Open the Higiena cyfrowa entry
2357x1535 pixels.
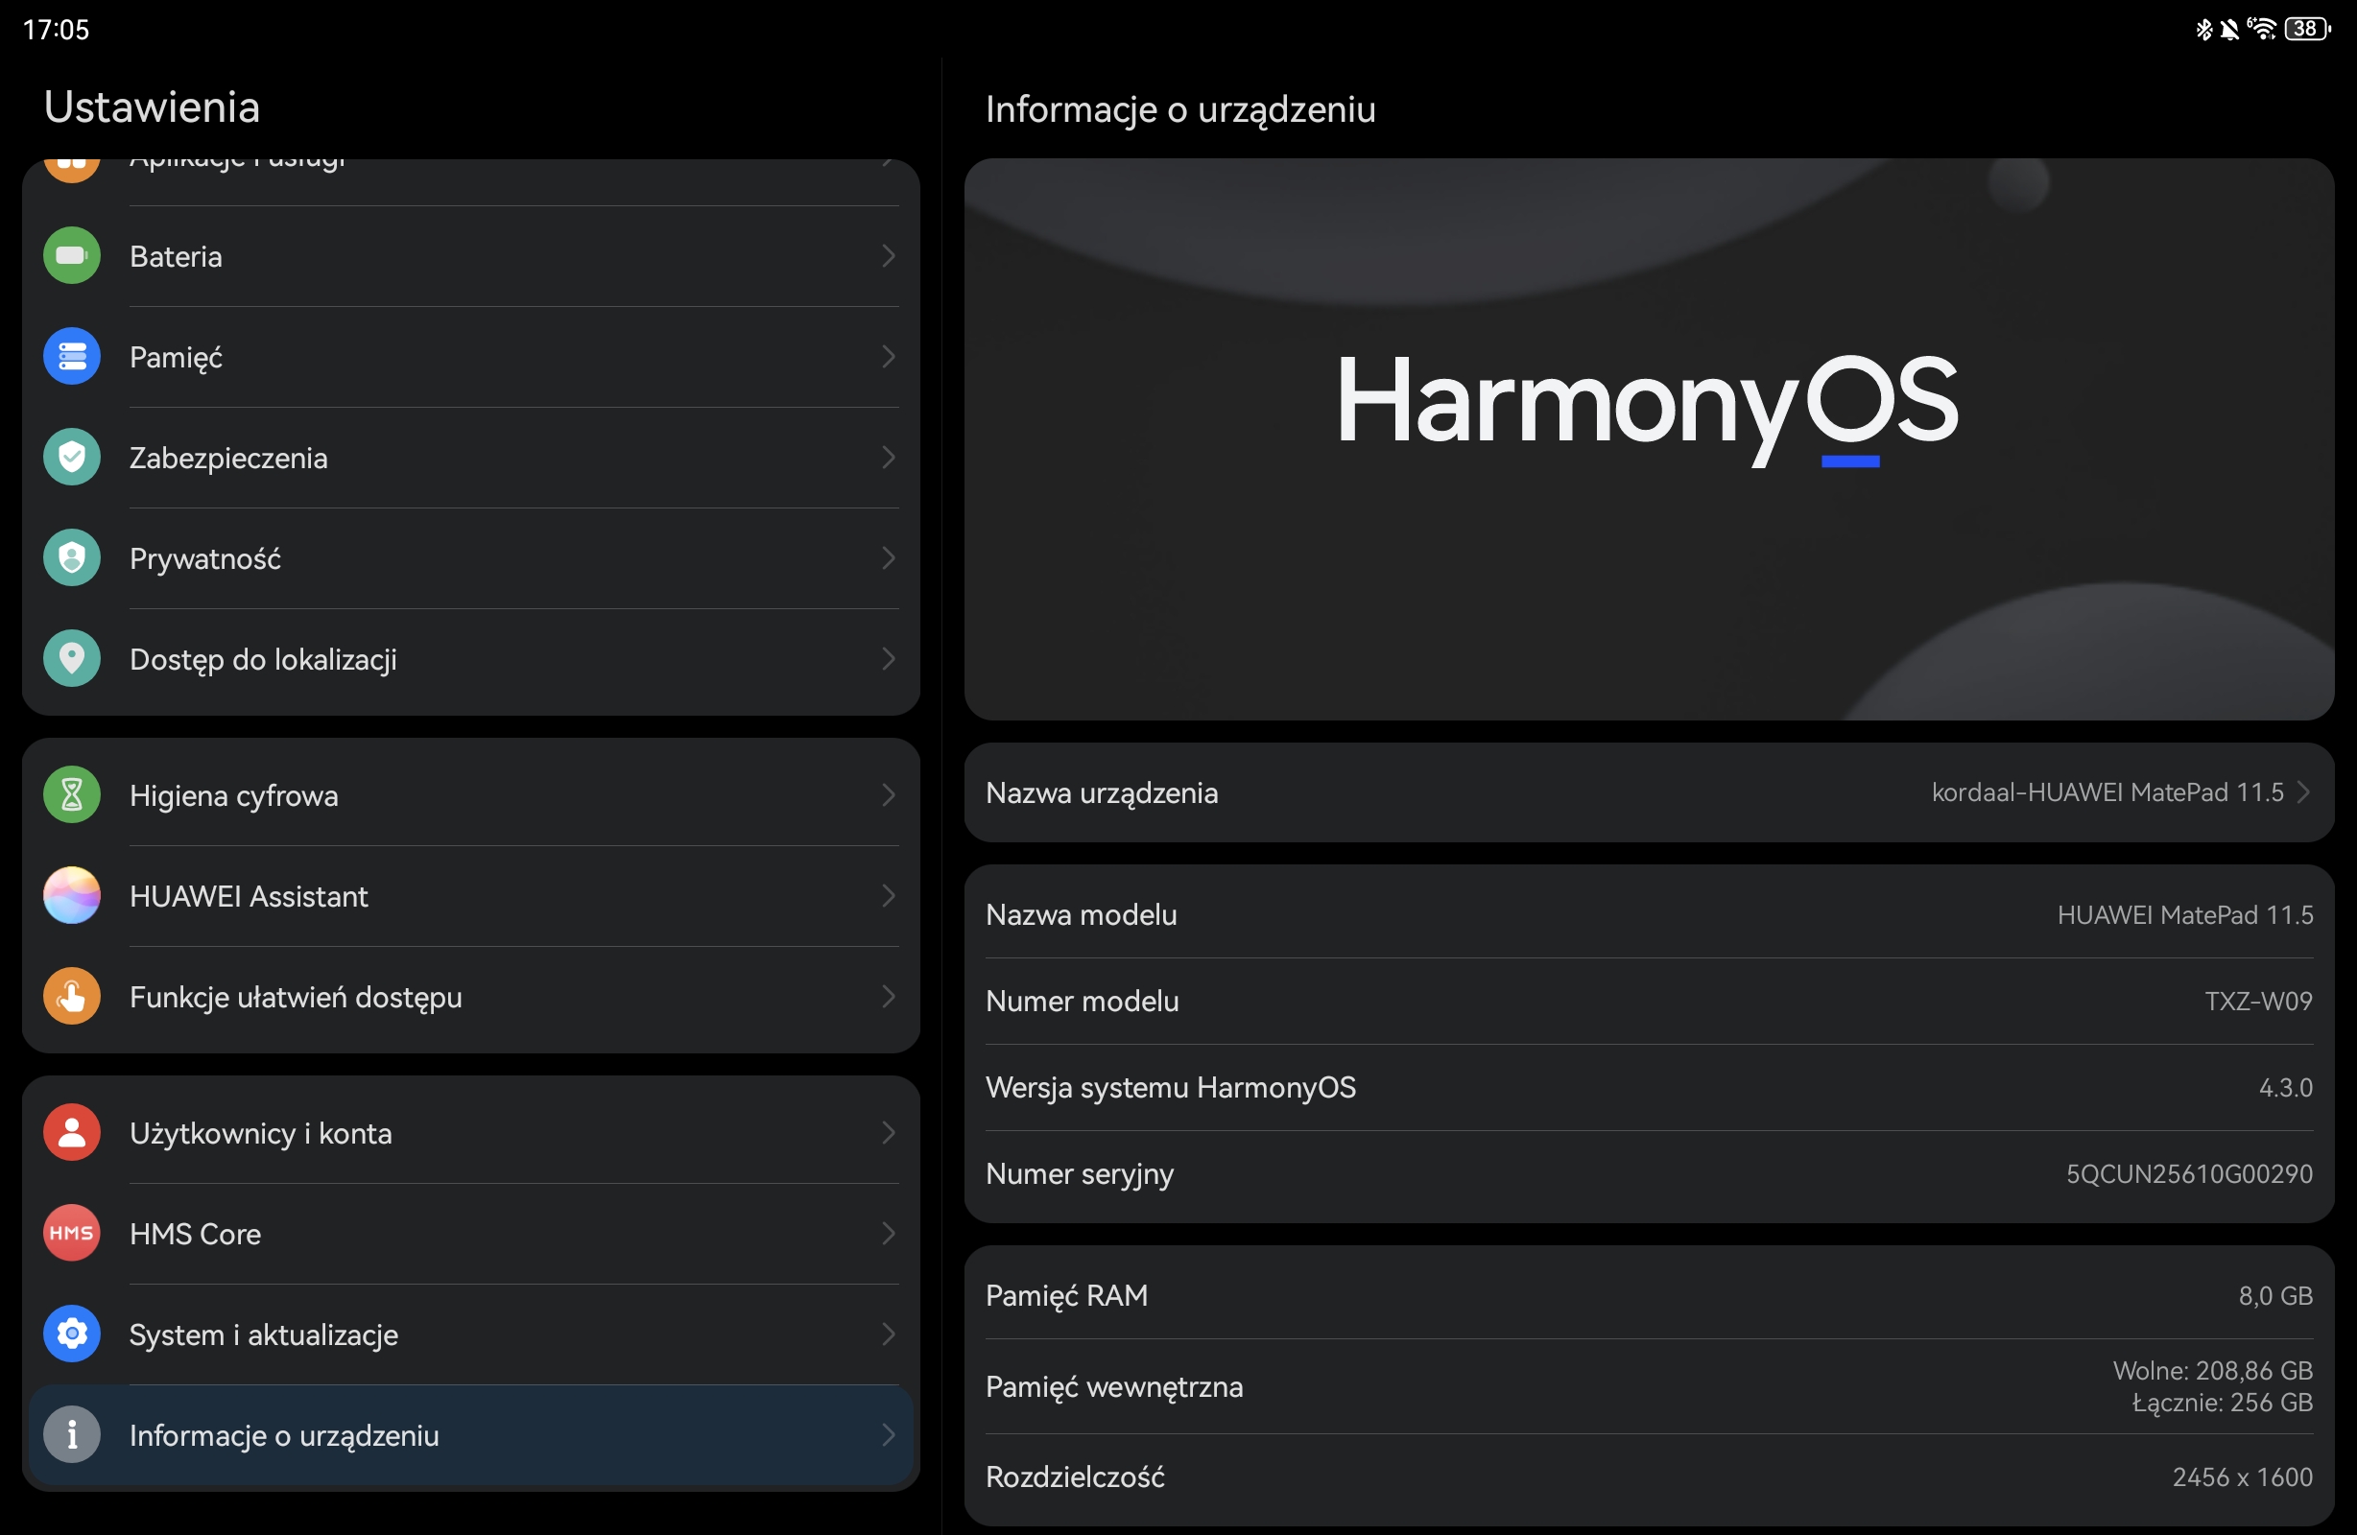[x=470, y=795]
